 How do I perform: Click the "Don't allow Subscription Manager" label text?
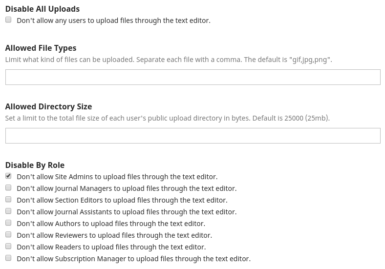tap(133, 259)
